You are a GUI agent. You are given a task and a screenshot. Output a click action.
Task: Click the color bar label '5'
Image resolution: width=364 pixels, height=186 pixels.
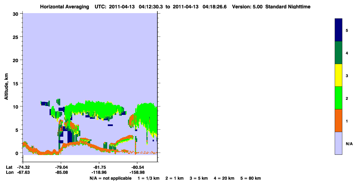tap(347, 30)
